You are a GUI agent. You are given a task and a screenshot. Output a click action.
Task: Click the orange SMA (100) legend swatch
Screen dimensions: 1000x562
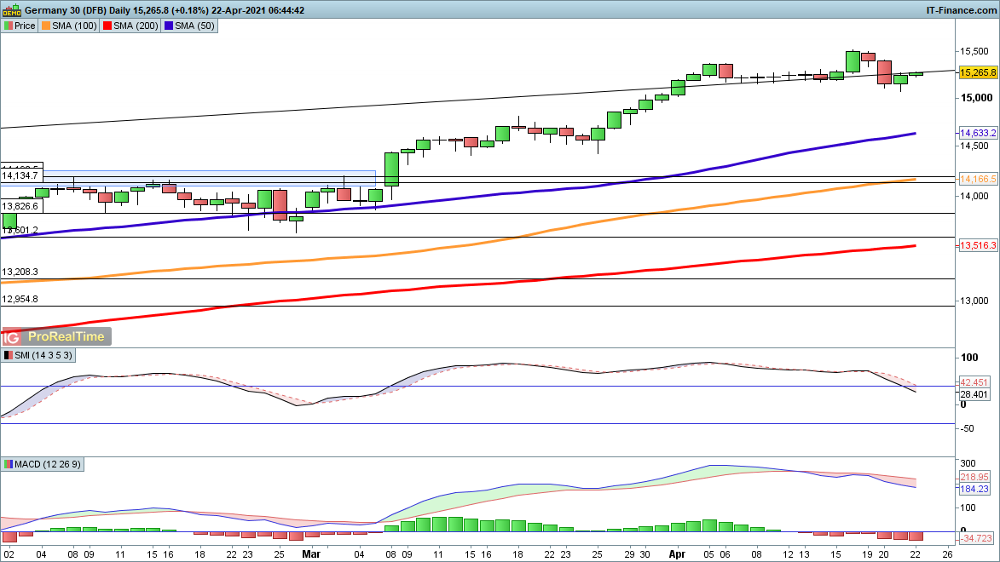click(x=46, y=26)
